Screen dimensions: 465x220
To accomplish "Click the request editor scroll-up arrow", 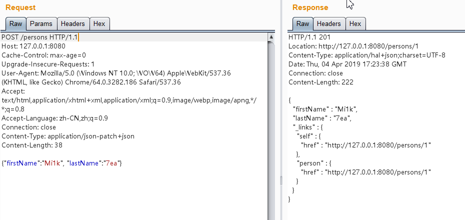I will [271, 37].
